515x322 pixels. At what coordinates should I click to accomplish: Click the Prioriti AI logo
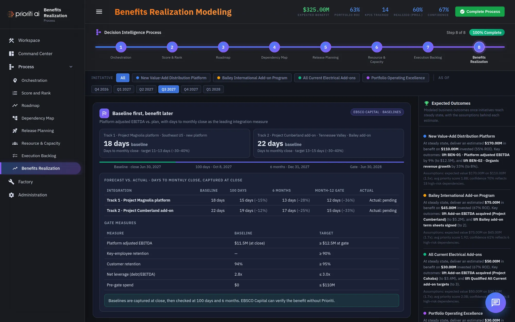coord(23,14)
